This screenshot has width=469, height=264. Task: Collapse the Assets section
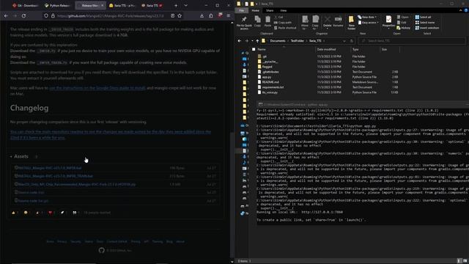click(19, 156)
